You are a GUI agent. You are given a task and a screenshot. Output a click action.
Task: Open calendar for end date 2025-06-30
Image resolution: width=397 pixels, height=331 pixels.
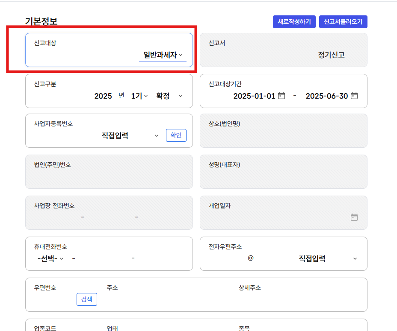coord(354,96)
